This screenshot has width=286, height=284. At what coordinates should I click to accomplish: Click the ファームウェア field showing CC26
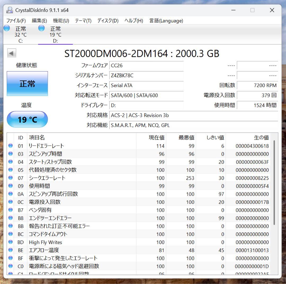[x=146, y=66]
